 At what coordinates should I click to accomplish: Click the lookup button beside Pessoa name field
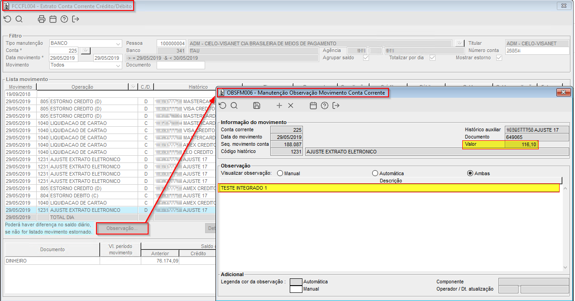coord(459,43)
